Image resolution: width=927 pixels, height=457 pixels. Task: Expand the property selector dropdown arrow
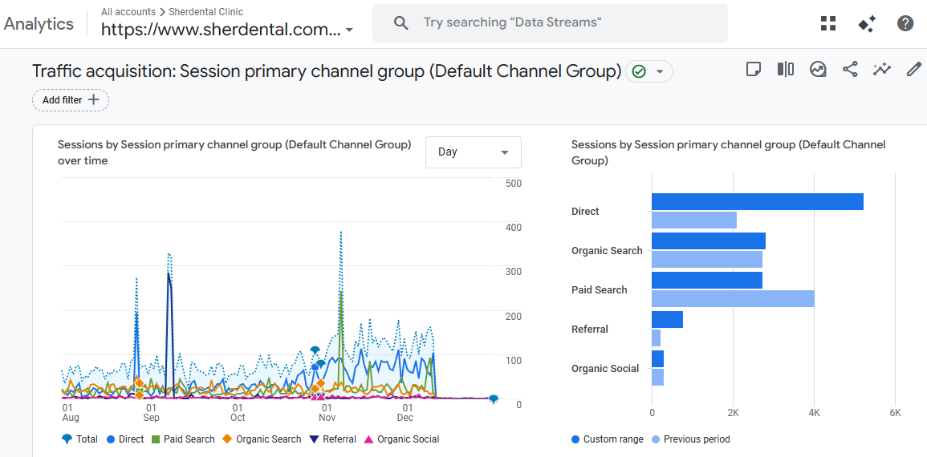tap(349, 30)
